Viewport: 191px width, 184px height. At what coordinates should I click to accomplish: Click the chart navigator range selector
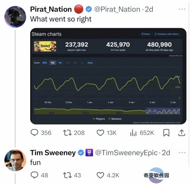click(163, 111)
